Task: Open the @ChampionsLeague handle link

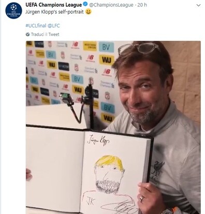Action: coord(111,5)
